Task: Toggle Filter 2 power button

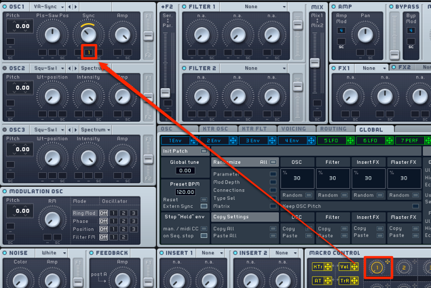Action: click(x=184, y=68)
